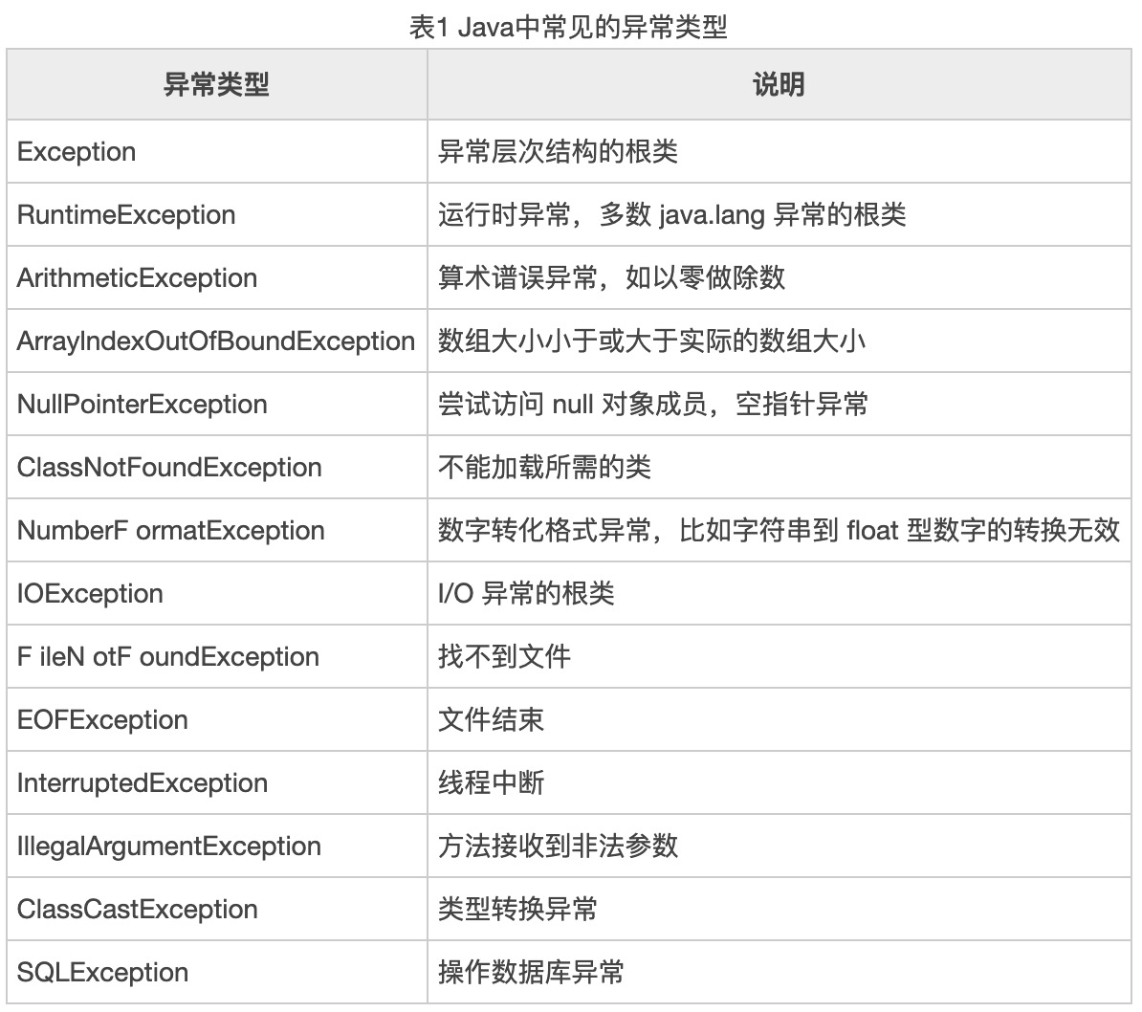This screenshot has height=1012, width=1142.
Task: Click the ClassNotFoundException row name
Action: pyautogui.click(x=169, y=468)
